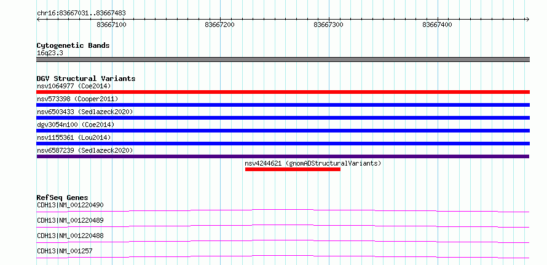Click the 83667100 ruler position label

point(112,25)
